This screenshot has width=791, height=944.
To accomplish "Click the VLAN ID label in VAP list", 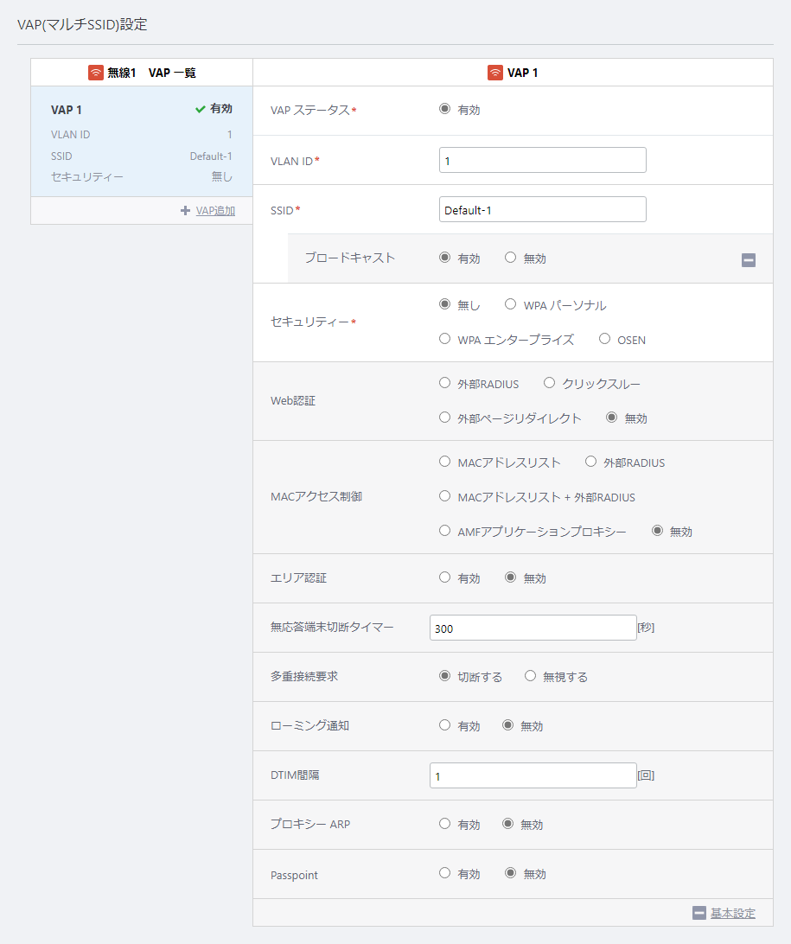I will coord(70,134).
